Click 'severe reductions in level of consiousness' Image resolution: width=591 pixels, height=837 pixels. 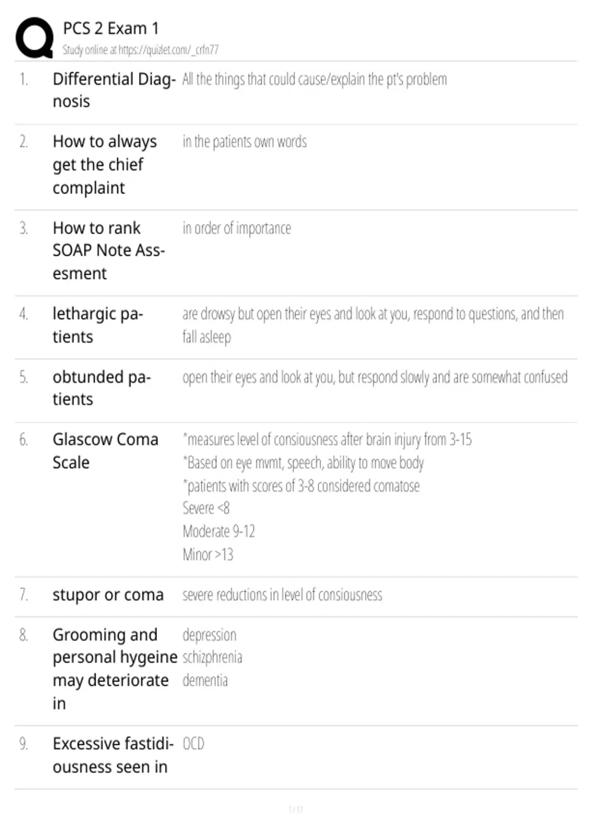coord(282,595)
